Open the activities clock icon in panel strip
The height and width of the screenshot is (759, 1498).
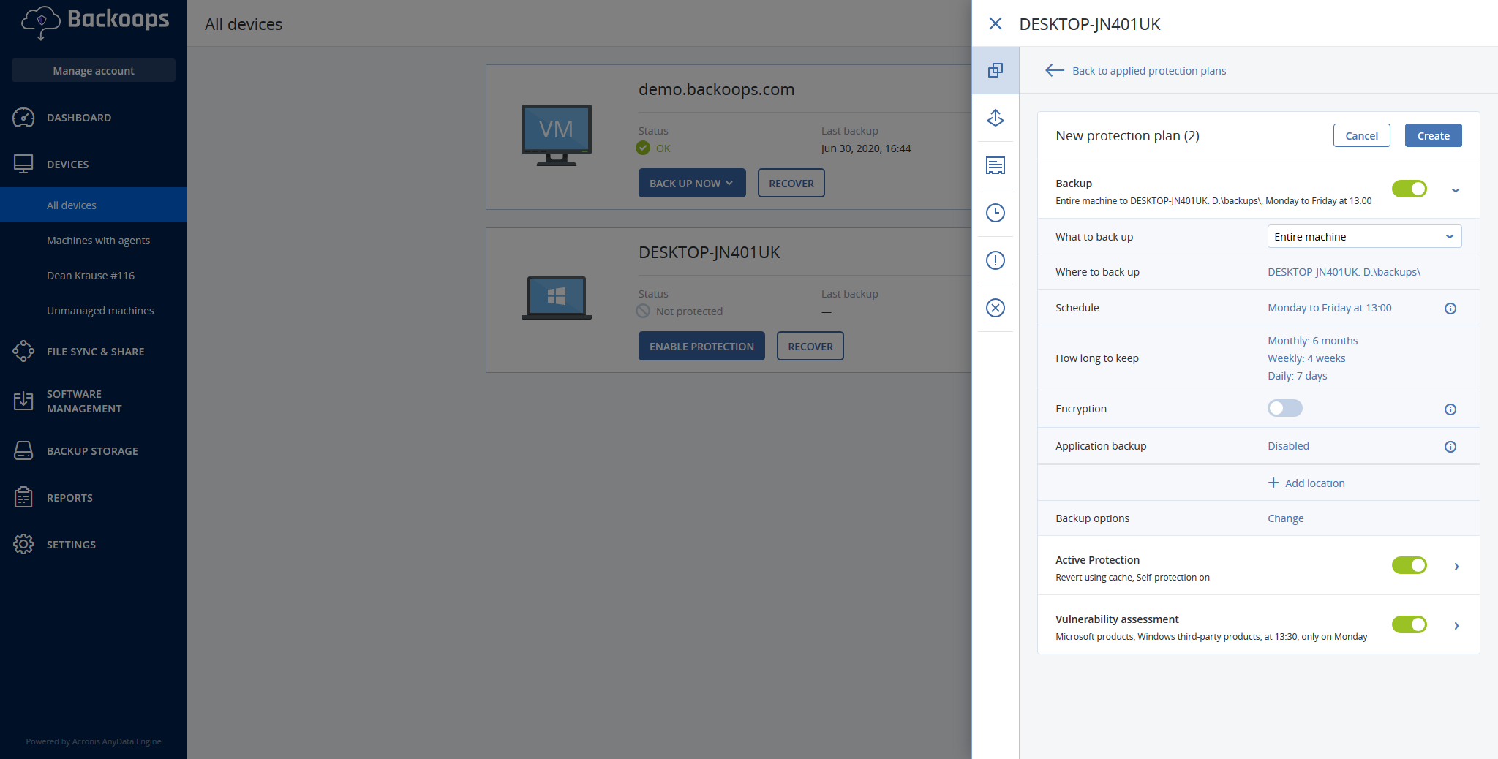(x=995, y=213)
